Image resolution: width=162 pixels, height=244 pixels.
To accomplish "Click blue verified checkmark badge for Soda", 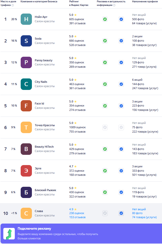I will click(x=121, y=41).
